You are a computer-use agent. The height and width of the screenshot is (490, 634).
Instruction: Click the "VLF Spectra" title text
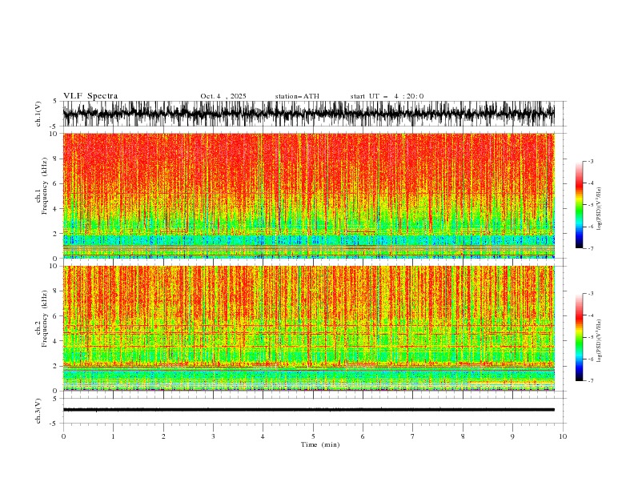(90, 96)
